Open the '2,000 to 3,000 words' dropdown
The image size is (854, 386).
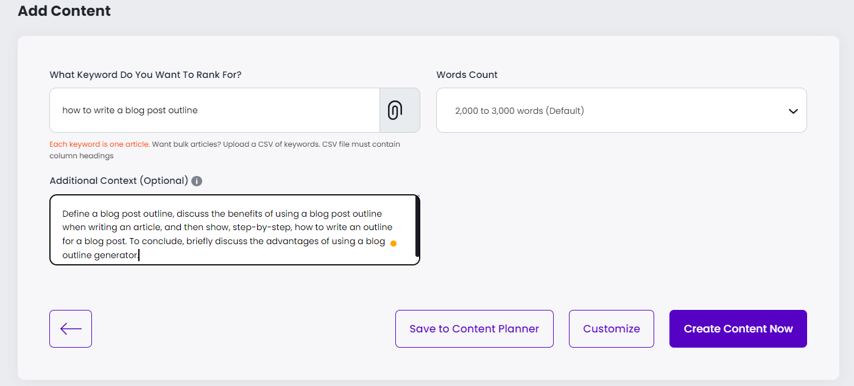point(621,111)
